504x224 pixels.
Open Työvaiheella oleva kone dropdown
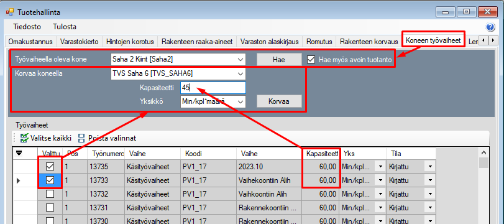pyautogui.click(x=240, y=60)
